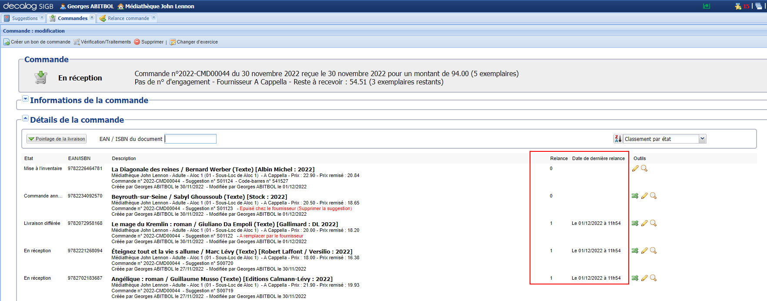The image size is (767, 301).
Task: Click the home icon beside Médiathèque John Lennon
Action: 120,6
